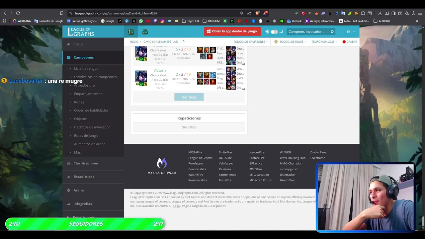Viewport: 425px width, 239px height.
Task: Click the zoom magnifier icon in address bar
Action: (x=242, y=13)
